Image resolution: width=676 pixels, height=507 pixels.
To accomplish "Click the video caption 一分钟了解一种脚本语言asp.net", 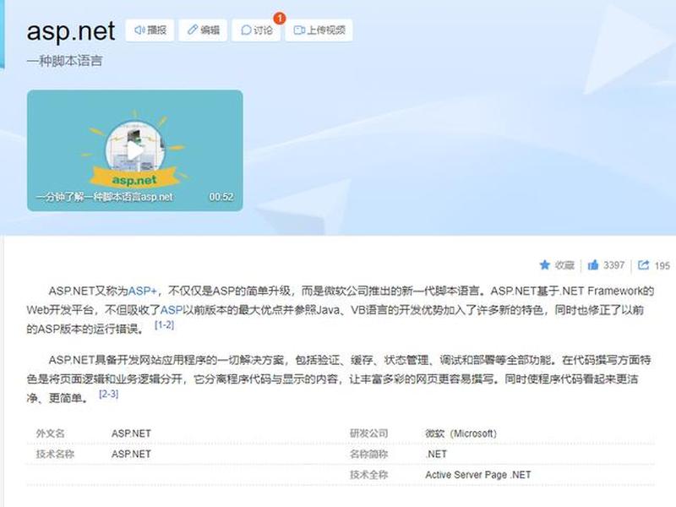I will tap(104, 197).
